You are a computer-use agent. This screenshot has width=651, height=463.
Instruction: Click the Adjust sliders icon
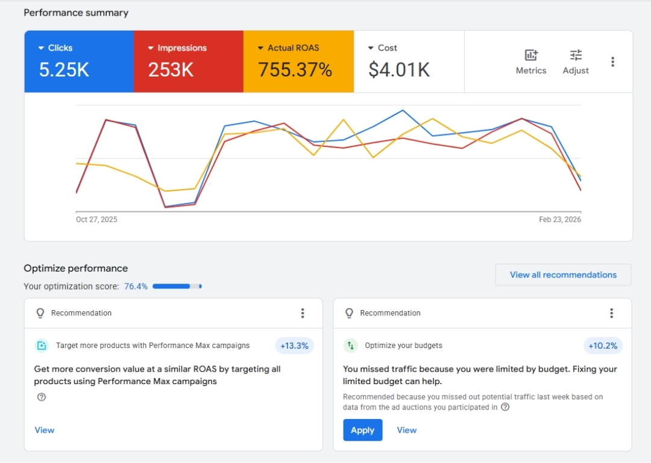576,55
